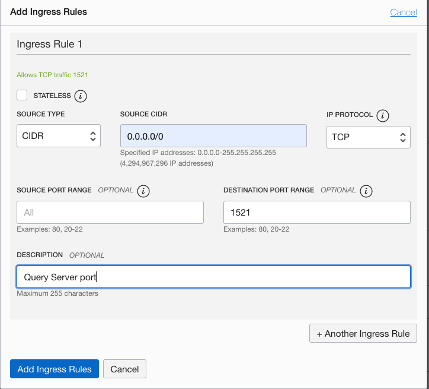Show help for Source Port Range
Viewport: 429px width, 389px height.
(143, 191)
